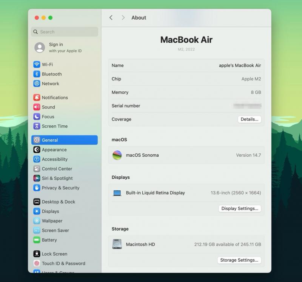The height and width of the screenshot is (282, 302).
Task: Select Screen Time in sidebar
Action: tap(65, 126)
